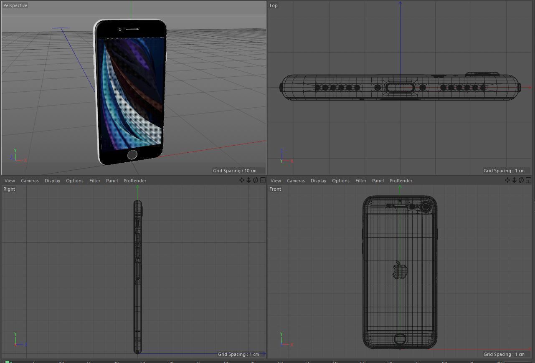Click the Front viewport label
The height and width of the screenshot is (363, 535).
click(x=275, y=189)
